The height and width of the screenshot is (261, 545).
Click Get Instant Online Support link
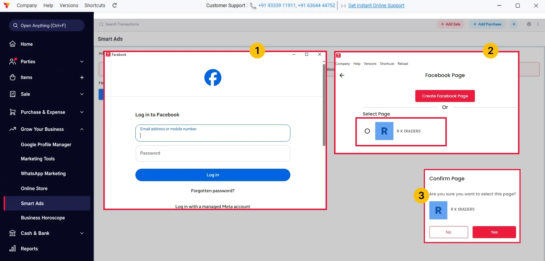point(376,5)
